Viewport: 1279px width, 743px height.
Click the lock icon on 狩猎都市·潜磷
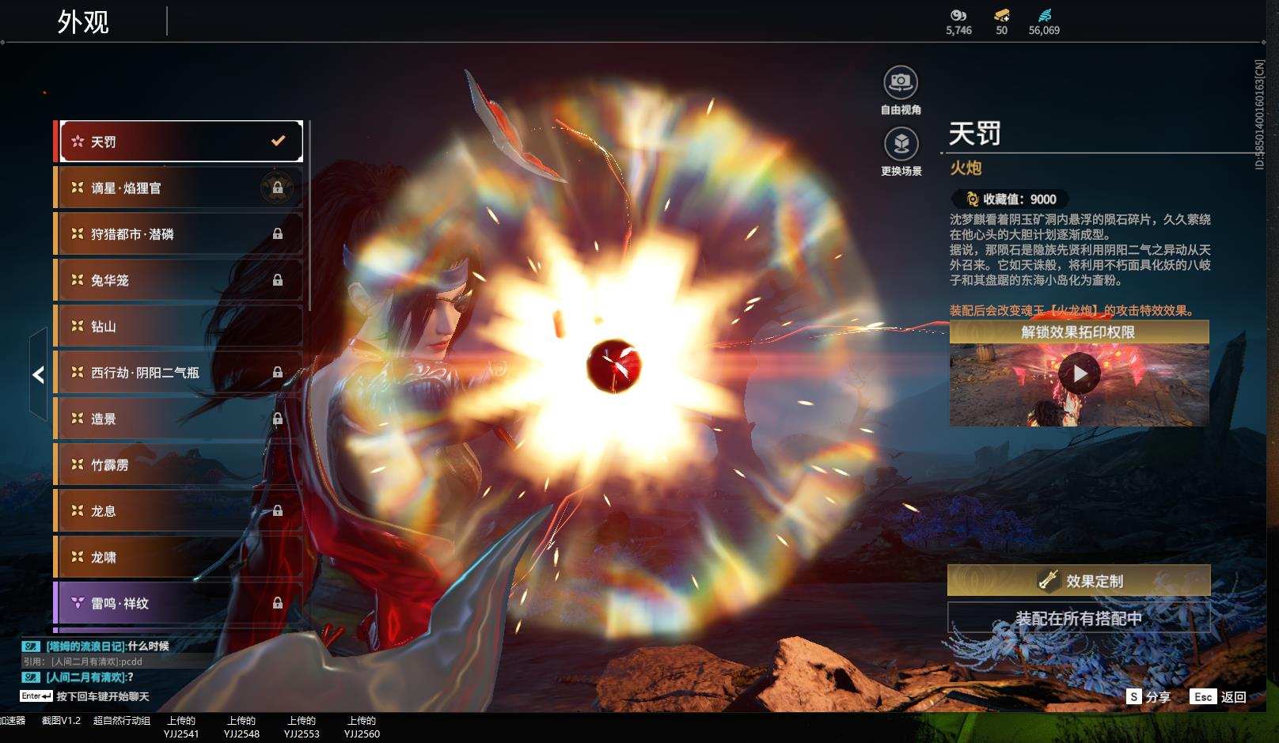pos(278,233)
